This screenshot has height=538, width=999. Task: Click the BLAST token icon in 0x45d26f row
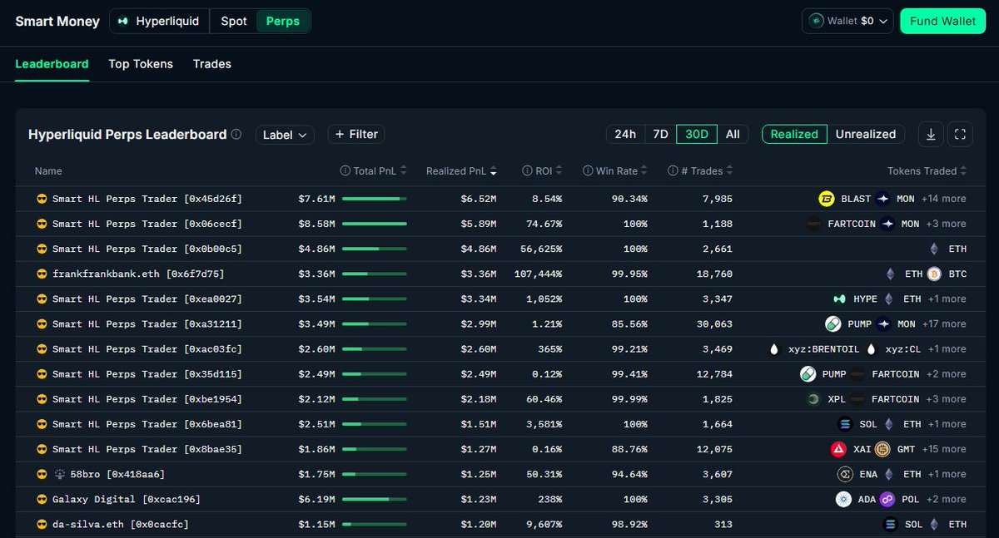click(x=827, y=199)
